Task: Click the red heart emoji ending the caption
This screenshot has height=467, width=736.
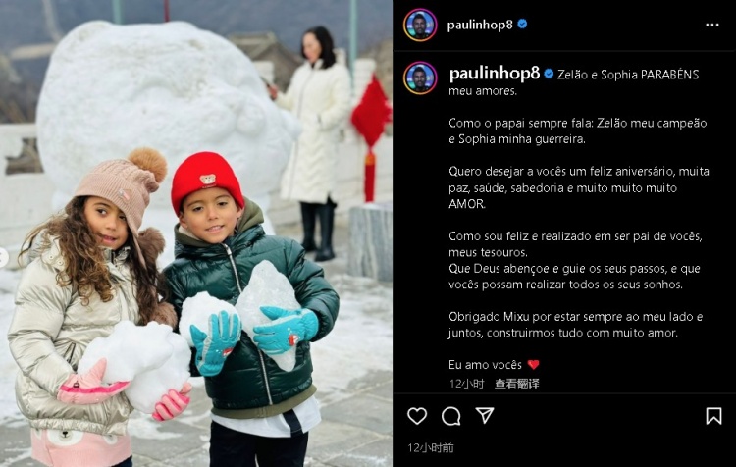Action: point(533,364)
